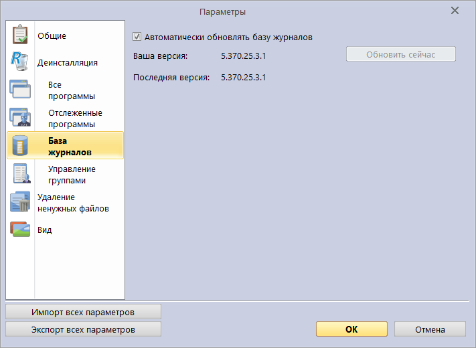476x348 pixels.
Task: Close the Параметры dialog window
Action: point(455,11)
